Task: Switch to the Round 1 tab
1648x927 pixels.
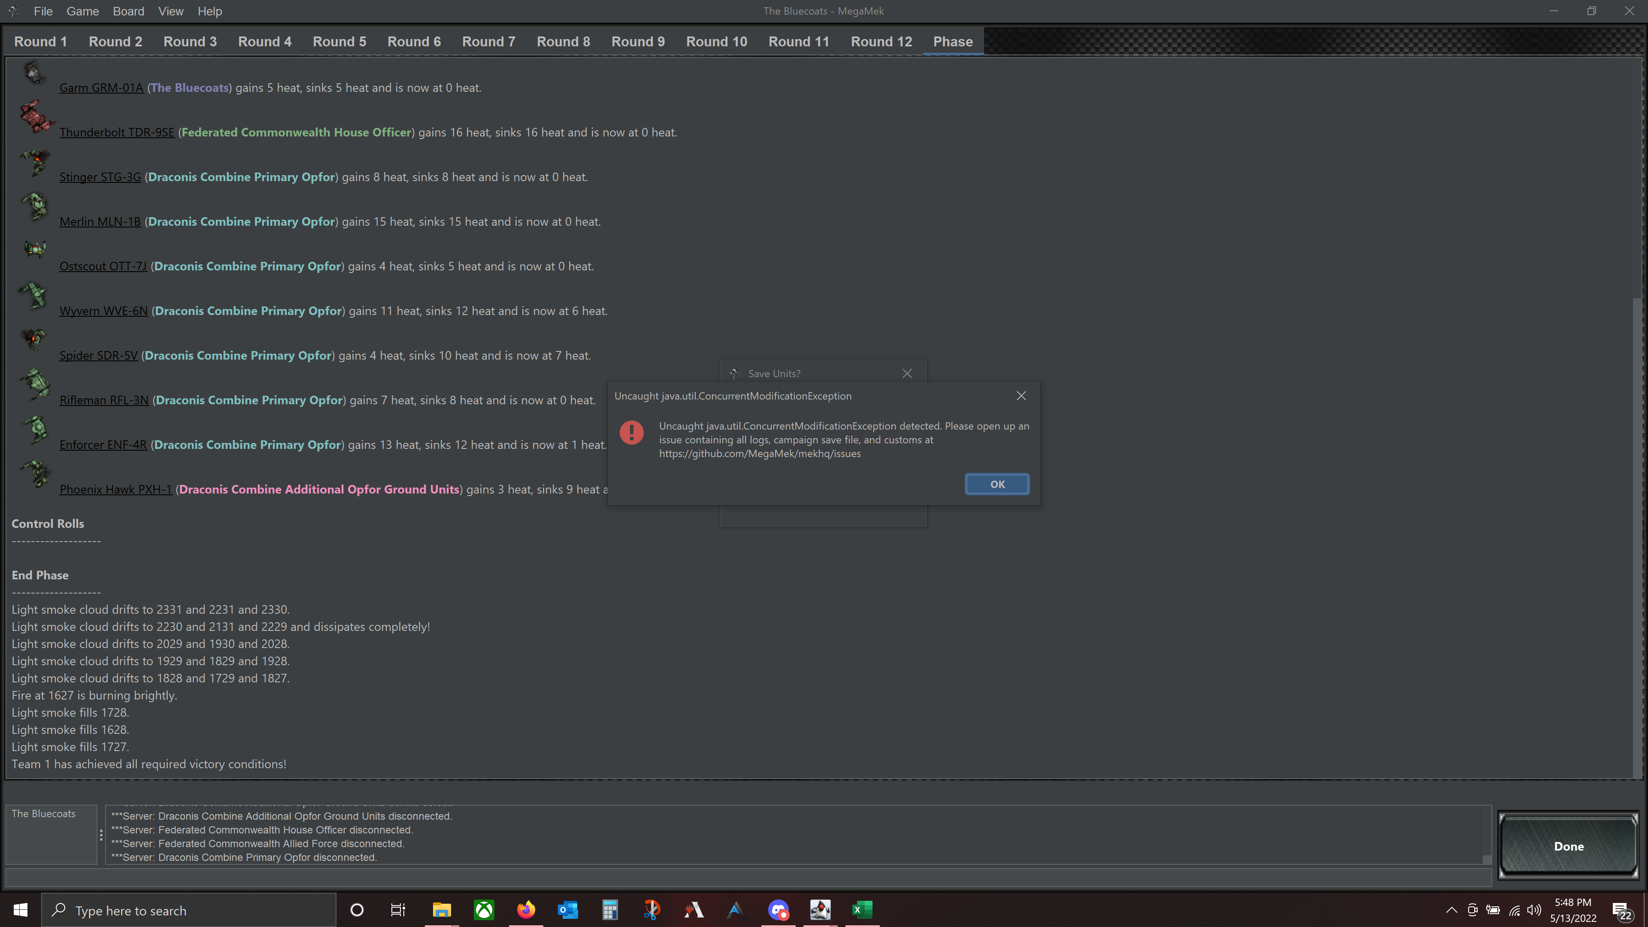Action: pos(40,42)
